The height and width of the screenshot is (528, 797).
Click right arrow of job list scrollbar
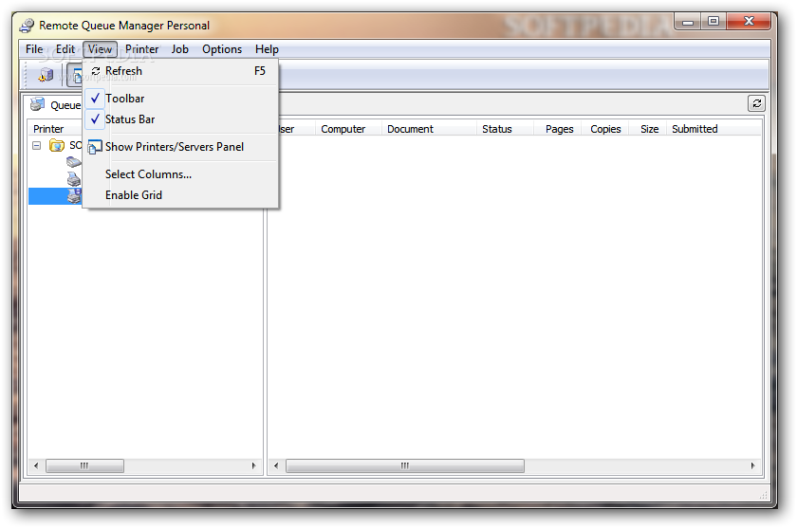click(752, 465)
